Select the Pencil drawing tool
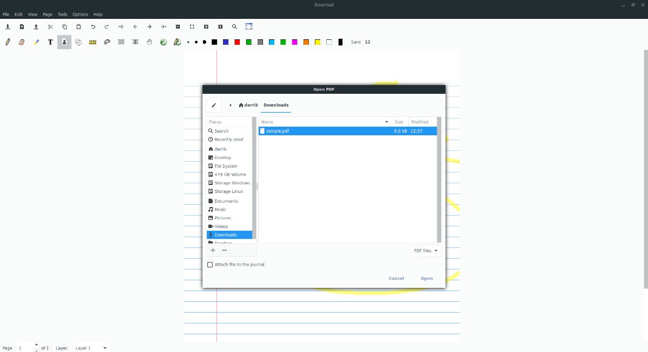The image size is (648, 352). pyautogui.click(x=8, y=42)
